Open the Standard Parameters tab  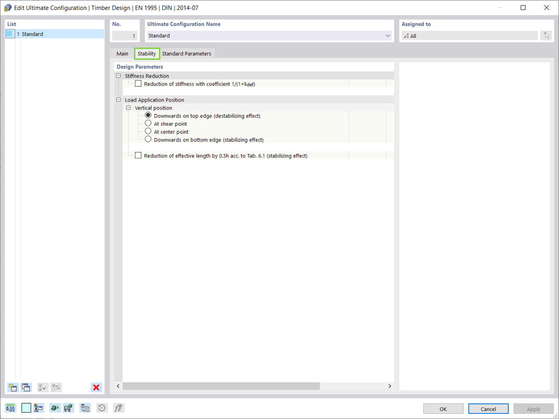pos(186,54)
